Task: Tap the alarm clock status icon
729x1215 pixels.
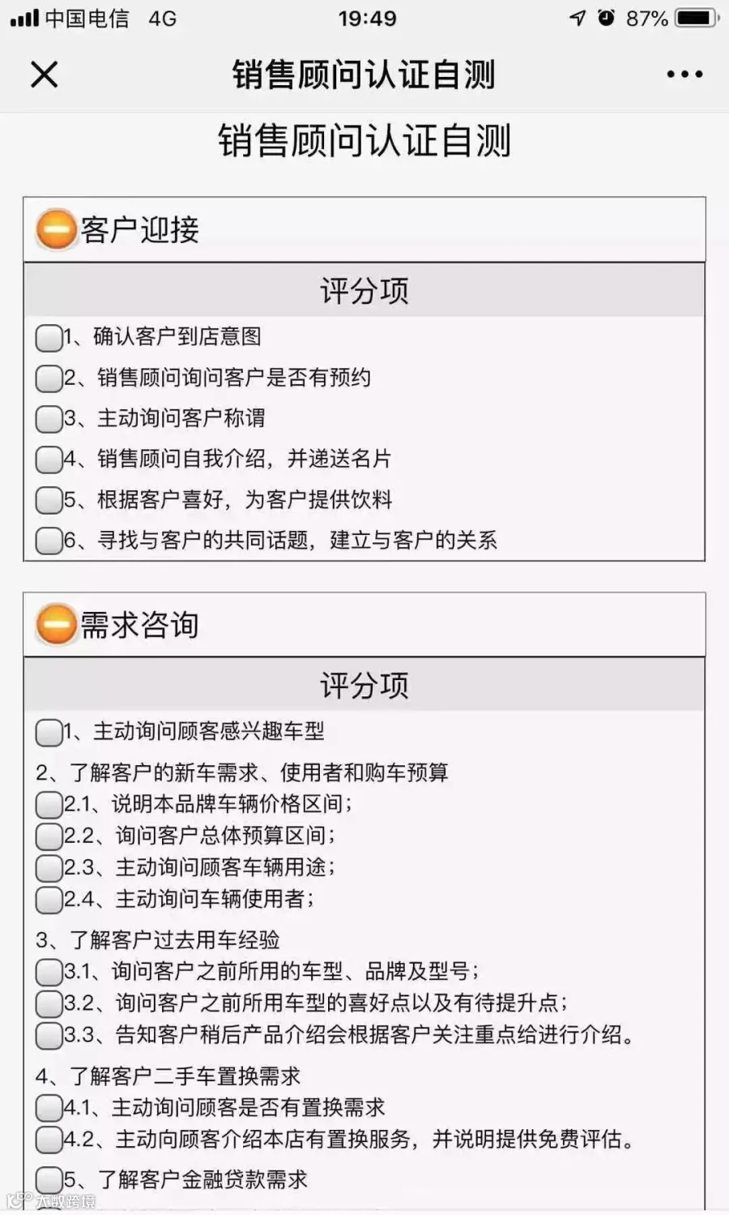Action: coord(606,18)
